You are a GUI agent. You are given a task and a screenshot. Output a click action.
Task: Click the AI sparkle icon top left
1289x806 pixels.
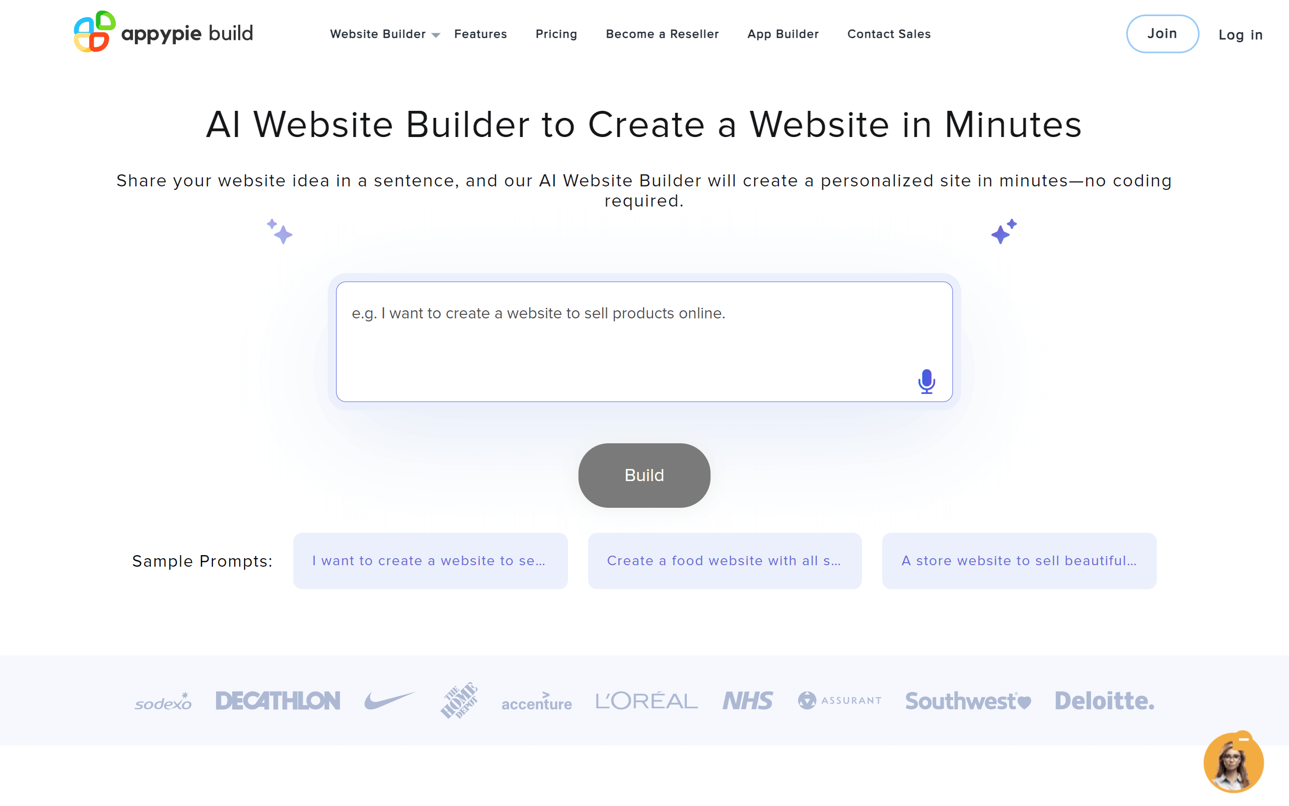coord(278,232)
